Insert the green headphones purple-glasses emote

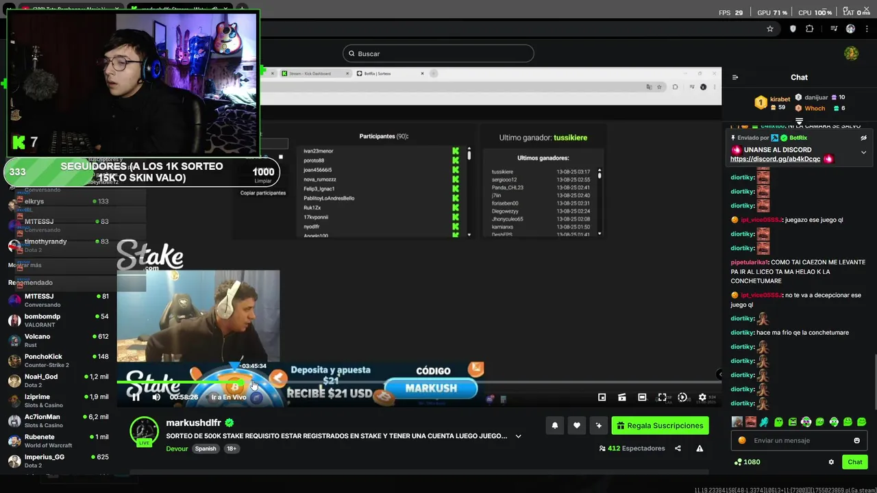click(806, 422)
